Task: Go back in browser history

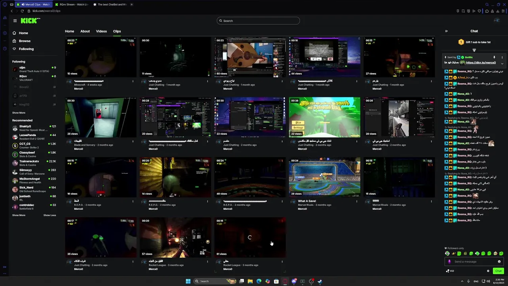Action: coord(12,11)
